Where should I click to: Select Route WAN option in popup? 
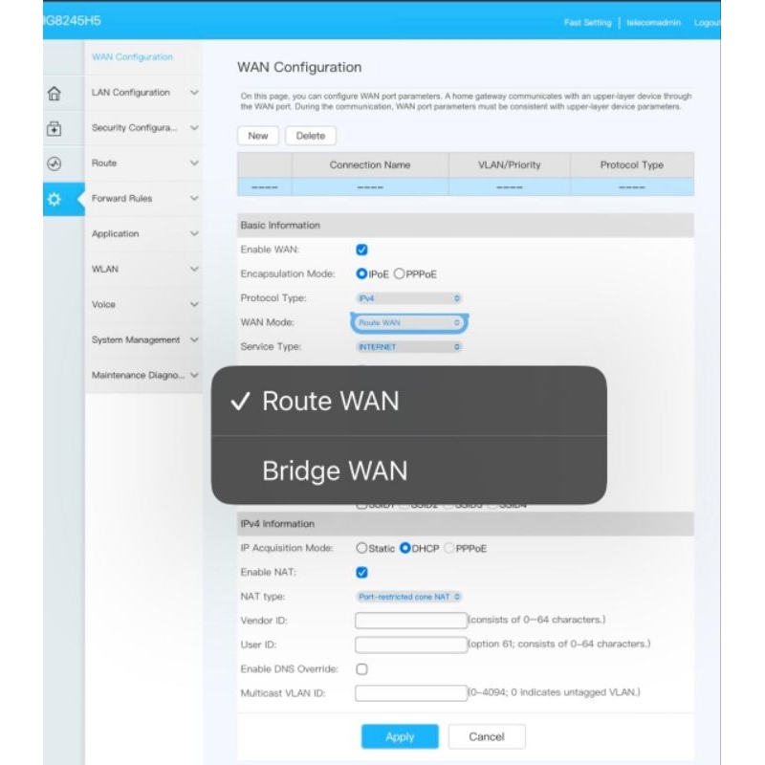[x=409, y=401]
